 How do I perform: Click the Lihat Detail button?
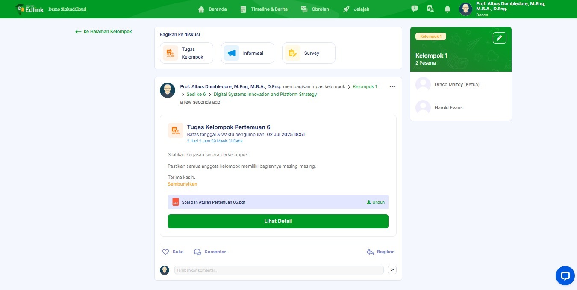click(x=278, y=221)
